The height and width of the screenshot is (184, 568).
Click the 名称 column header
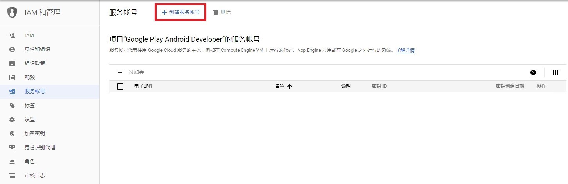(279, 86)
